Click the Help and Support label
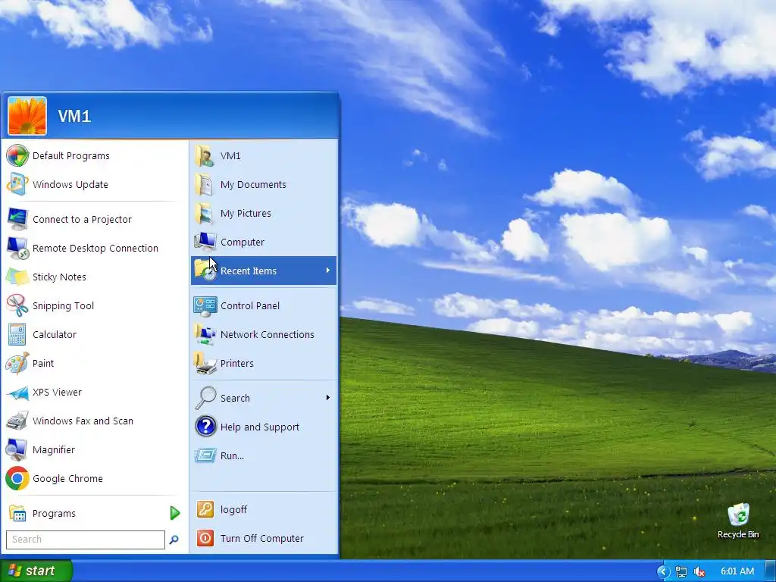776x582 pixels. [x=260, y=427]
